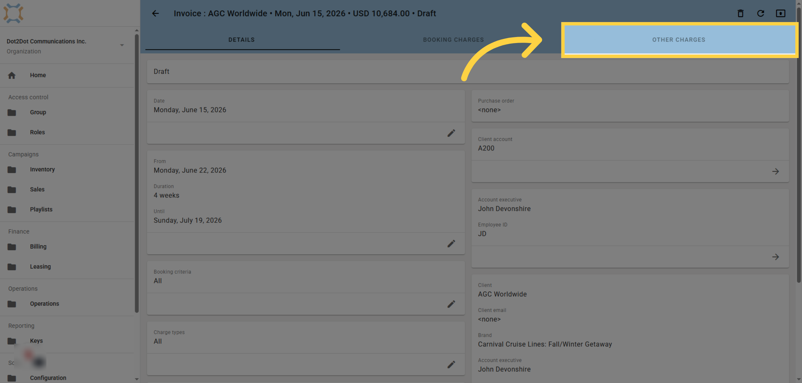Screen dimensions: 802x383
Task: Click the 'JD' Employee ID value
Action: pos(482,234)
